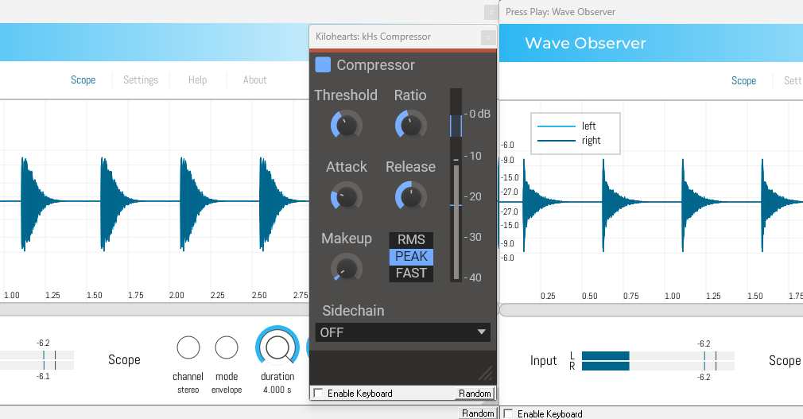This screenshot has width=803, height=419.
Task: Tick Enable Keyboard in Wave Observer window
Action: (509, 413)
